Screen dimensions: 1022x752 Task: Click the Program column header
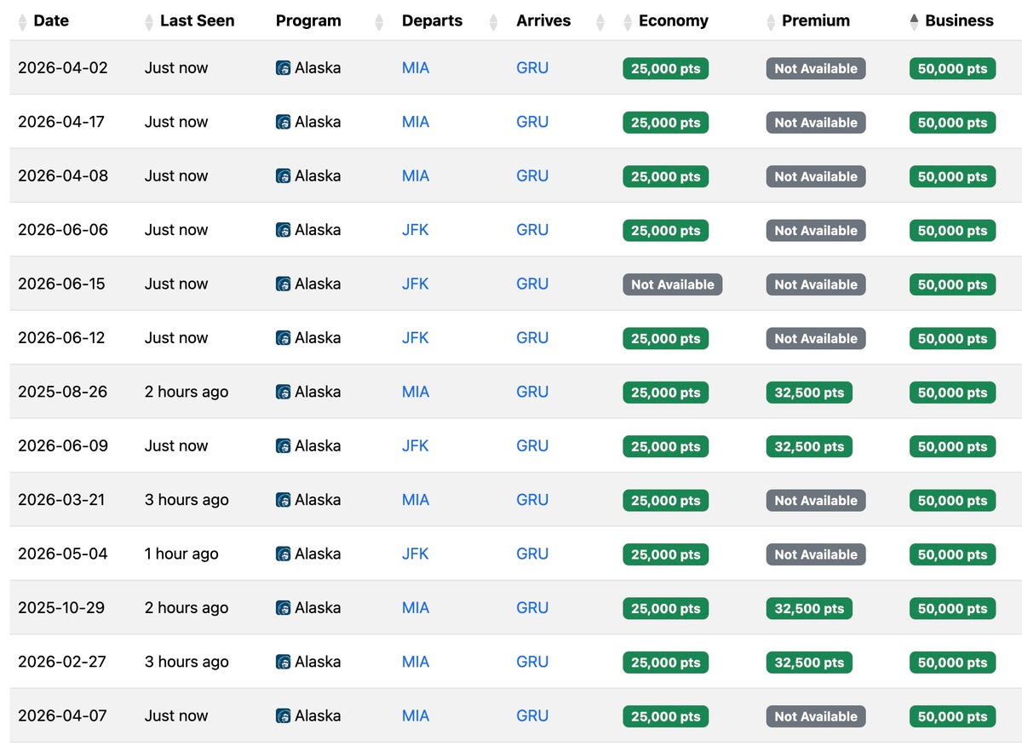(x=308, y=21)
